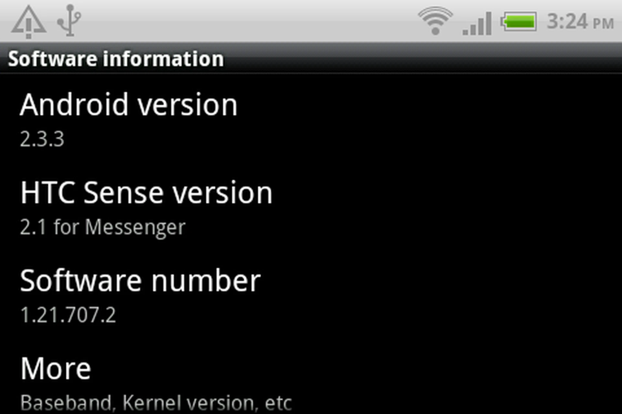Tap the cellular signal bars icon
The height and width of the screenshot is (414, 622).
point(477,23)
